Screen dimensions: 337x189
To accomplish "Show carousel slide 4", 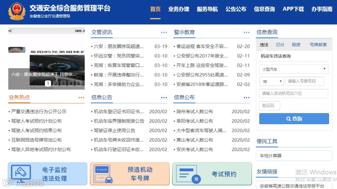I will pos(71,83).
